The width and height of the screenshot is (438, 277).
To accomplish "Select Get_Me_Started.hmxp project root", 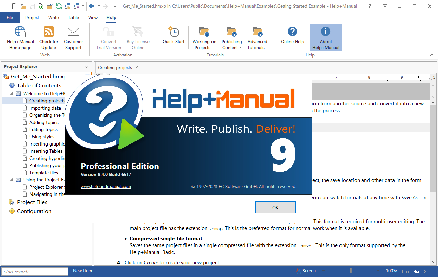I will point(38,77).
